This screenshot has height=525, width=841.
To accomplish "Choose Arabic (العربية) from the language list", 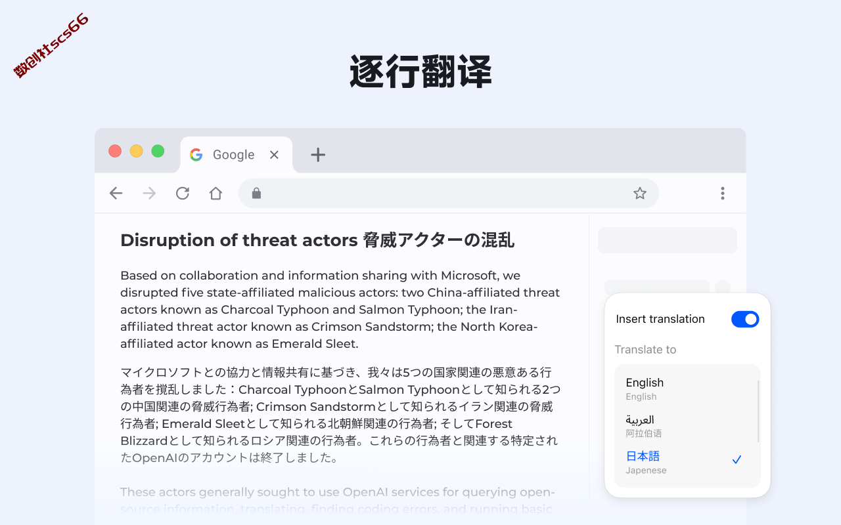I will (x=687, y=425).
